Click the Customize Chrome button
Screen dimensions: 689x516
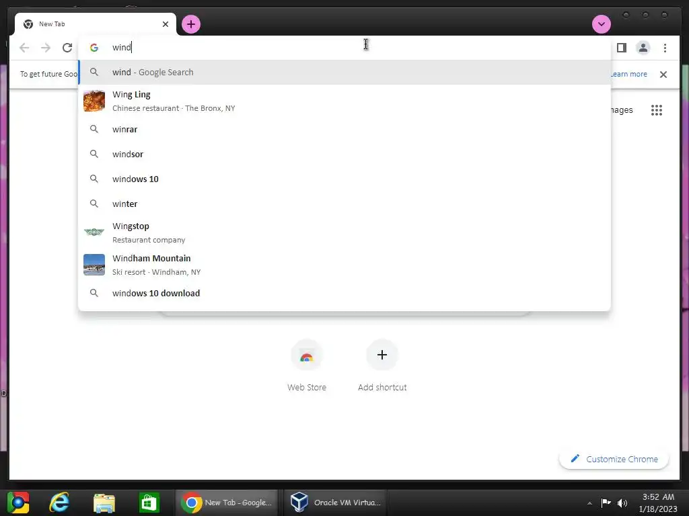click(614, 459)
